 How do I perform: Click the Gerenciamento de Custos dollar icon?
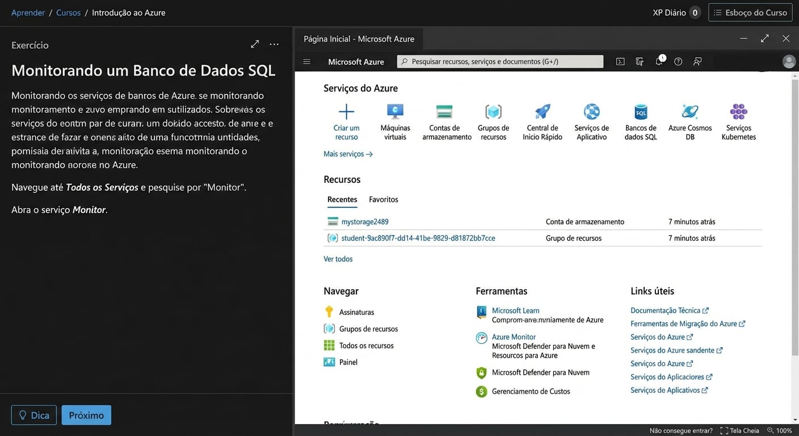pyautogui.click(x=481, y=391)
